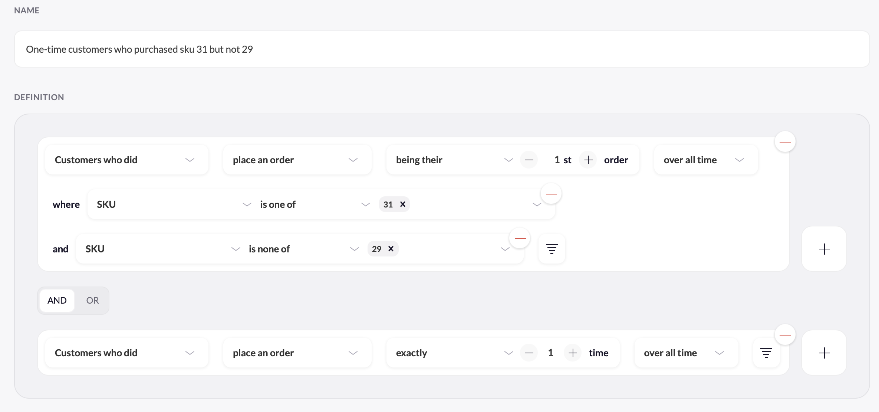
Task: Click the '1' count value before 'time'
Action: 550,353
